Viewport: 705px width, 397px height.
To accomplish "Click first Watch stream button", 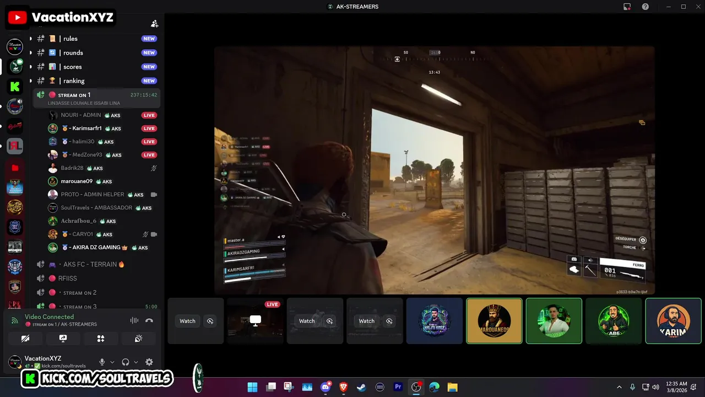I will pyautogui.click(x=187, y=321).
